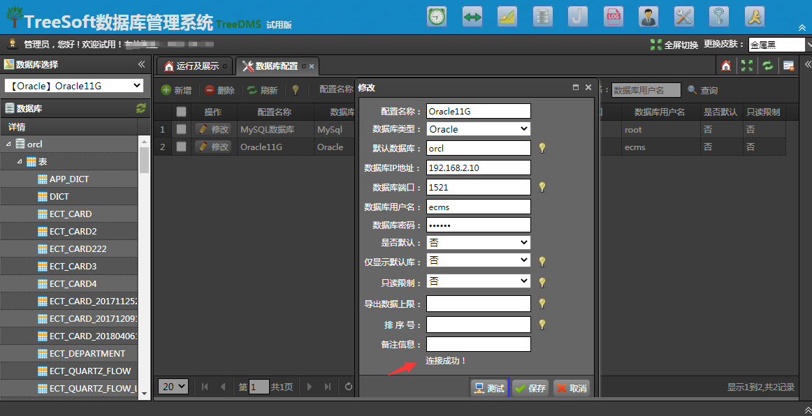Click the pagination refresh icon
This screenshot has width=812, height=416.
tap(349, 387)
